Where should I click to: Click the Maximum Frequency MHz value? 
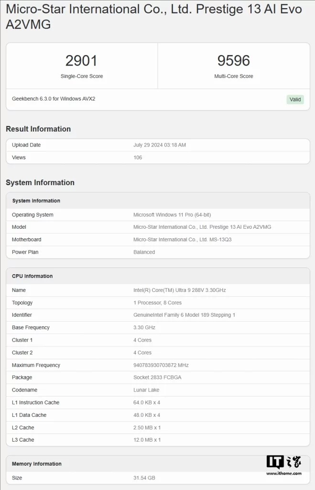pyautogui.click(x=161, y=365)
